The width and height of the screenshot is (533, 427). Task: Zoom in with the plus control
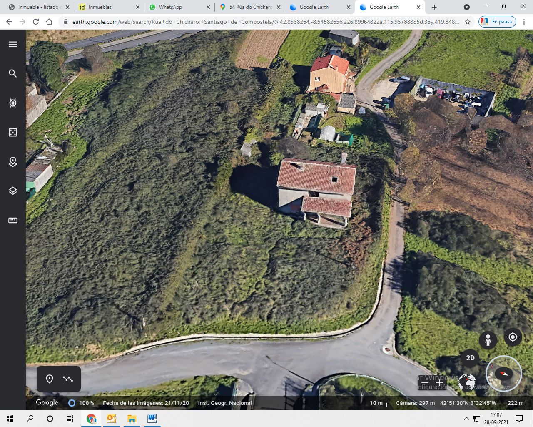click(439, 382)
